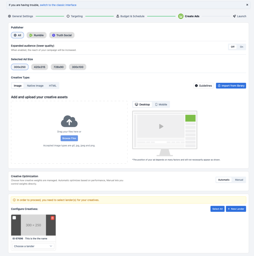
Task: Click the 300 × 250 creative thumbnail
Action: pos(34,225)
